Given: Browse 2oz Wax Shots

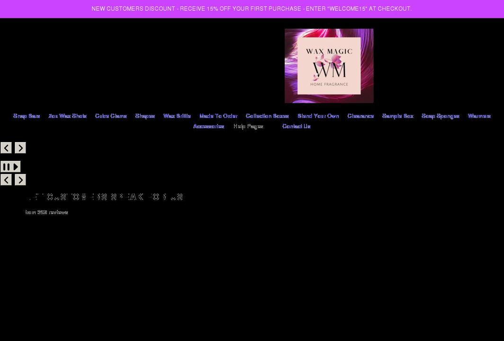Looking at the screenshot, I should coord(67,116).
